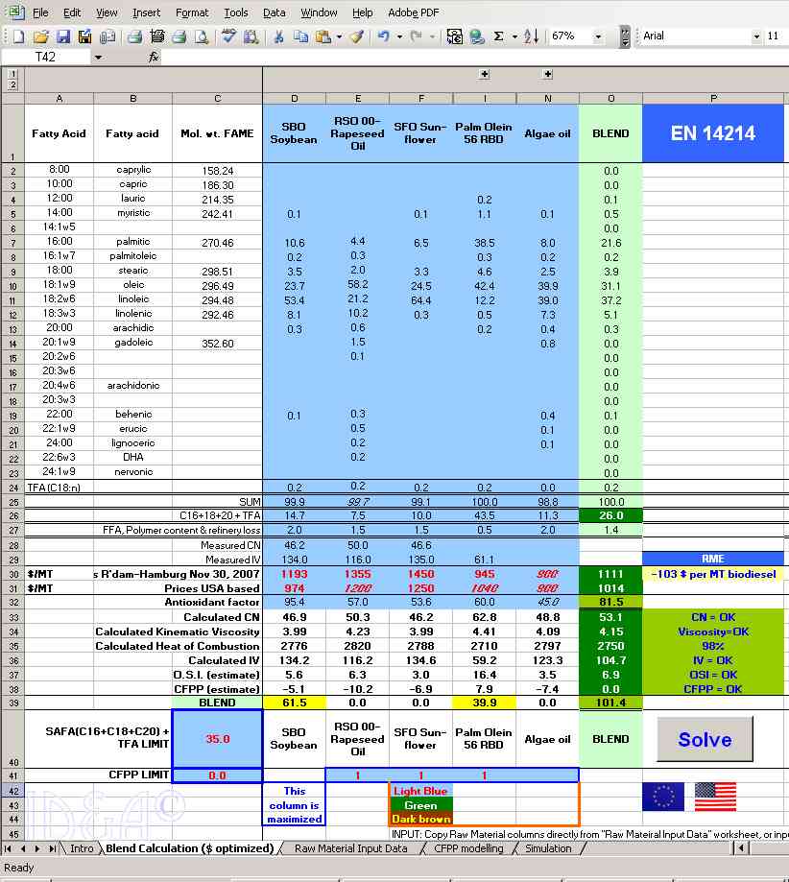Click the font size box showing 11
The width and height of the screenshot is (789, 882).
(776, 36)
